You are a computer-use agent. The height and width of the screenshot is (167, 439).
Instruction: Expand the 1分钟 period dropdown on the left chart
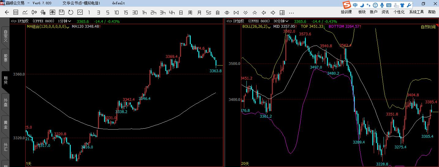[x=65, y=21]
